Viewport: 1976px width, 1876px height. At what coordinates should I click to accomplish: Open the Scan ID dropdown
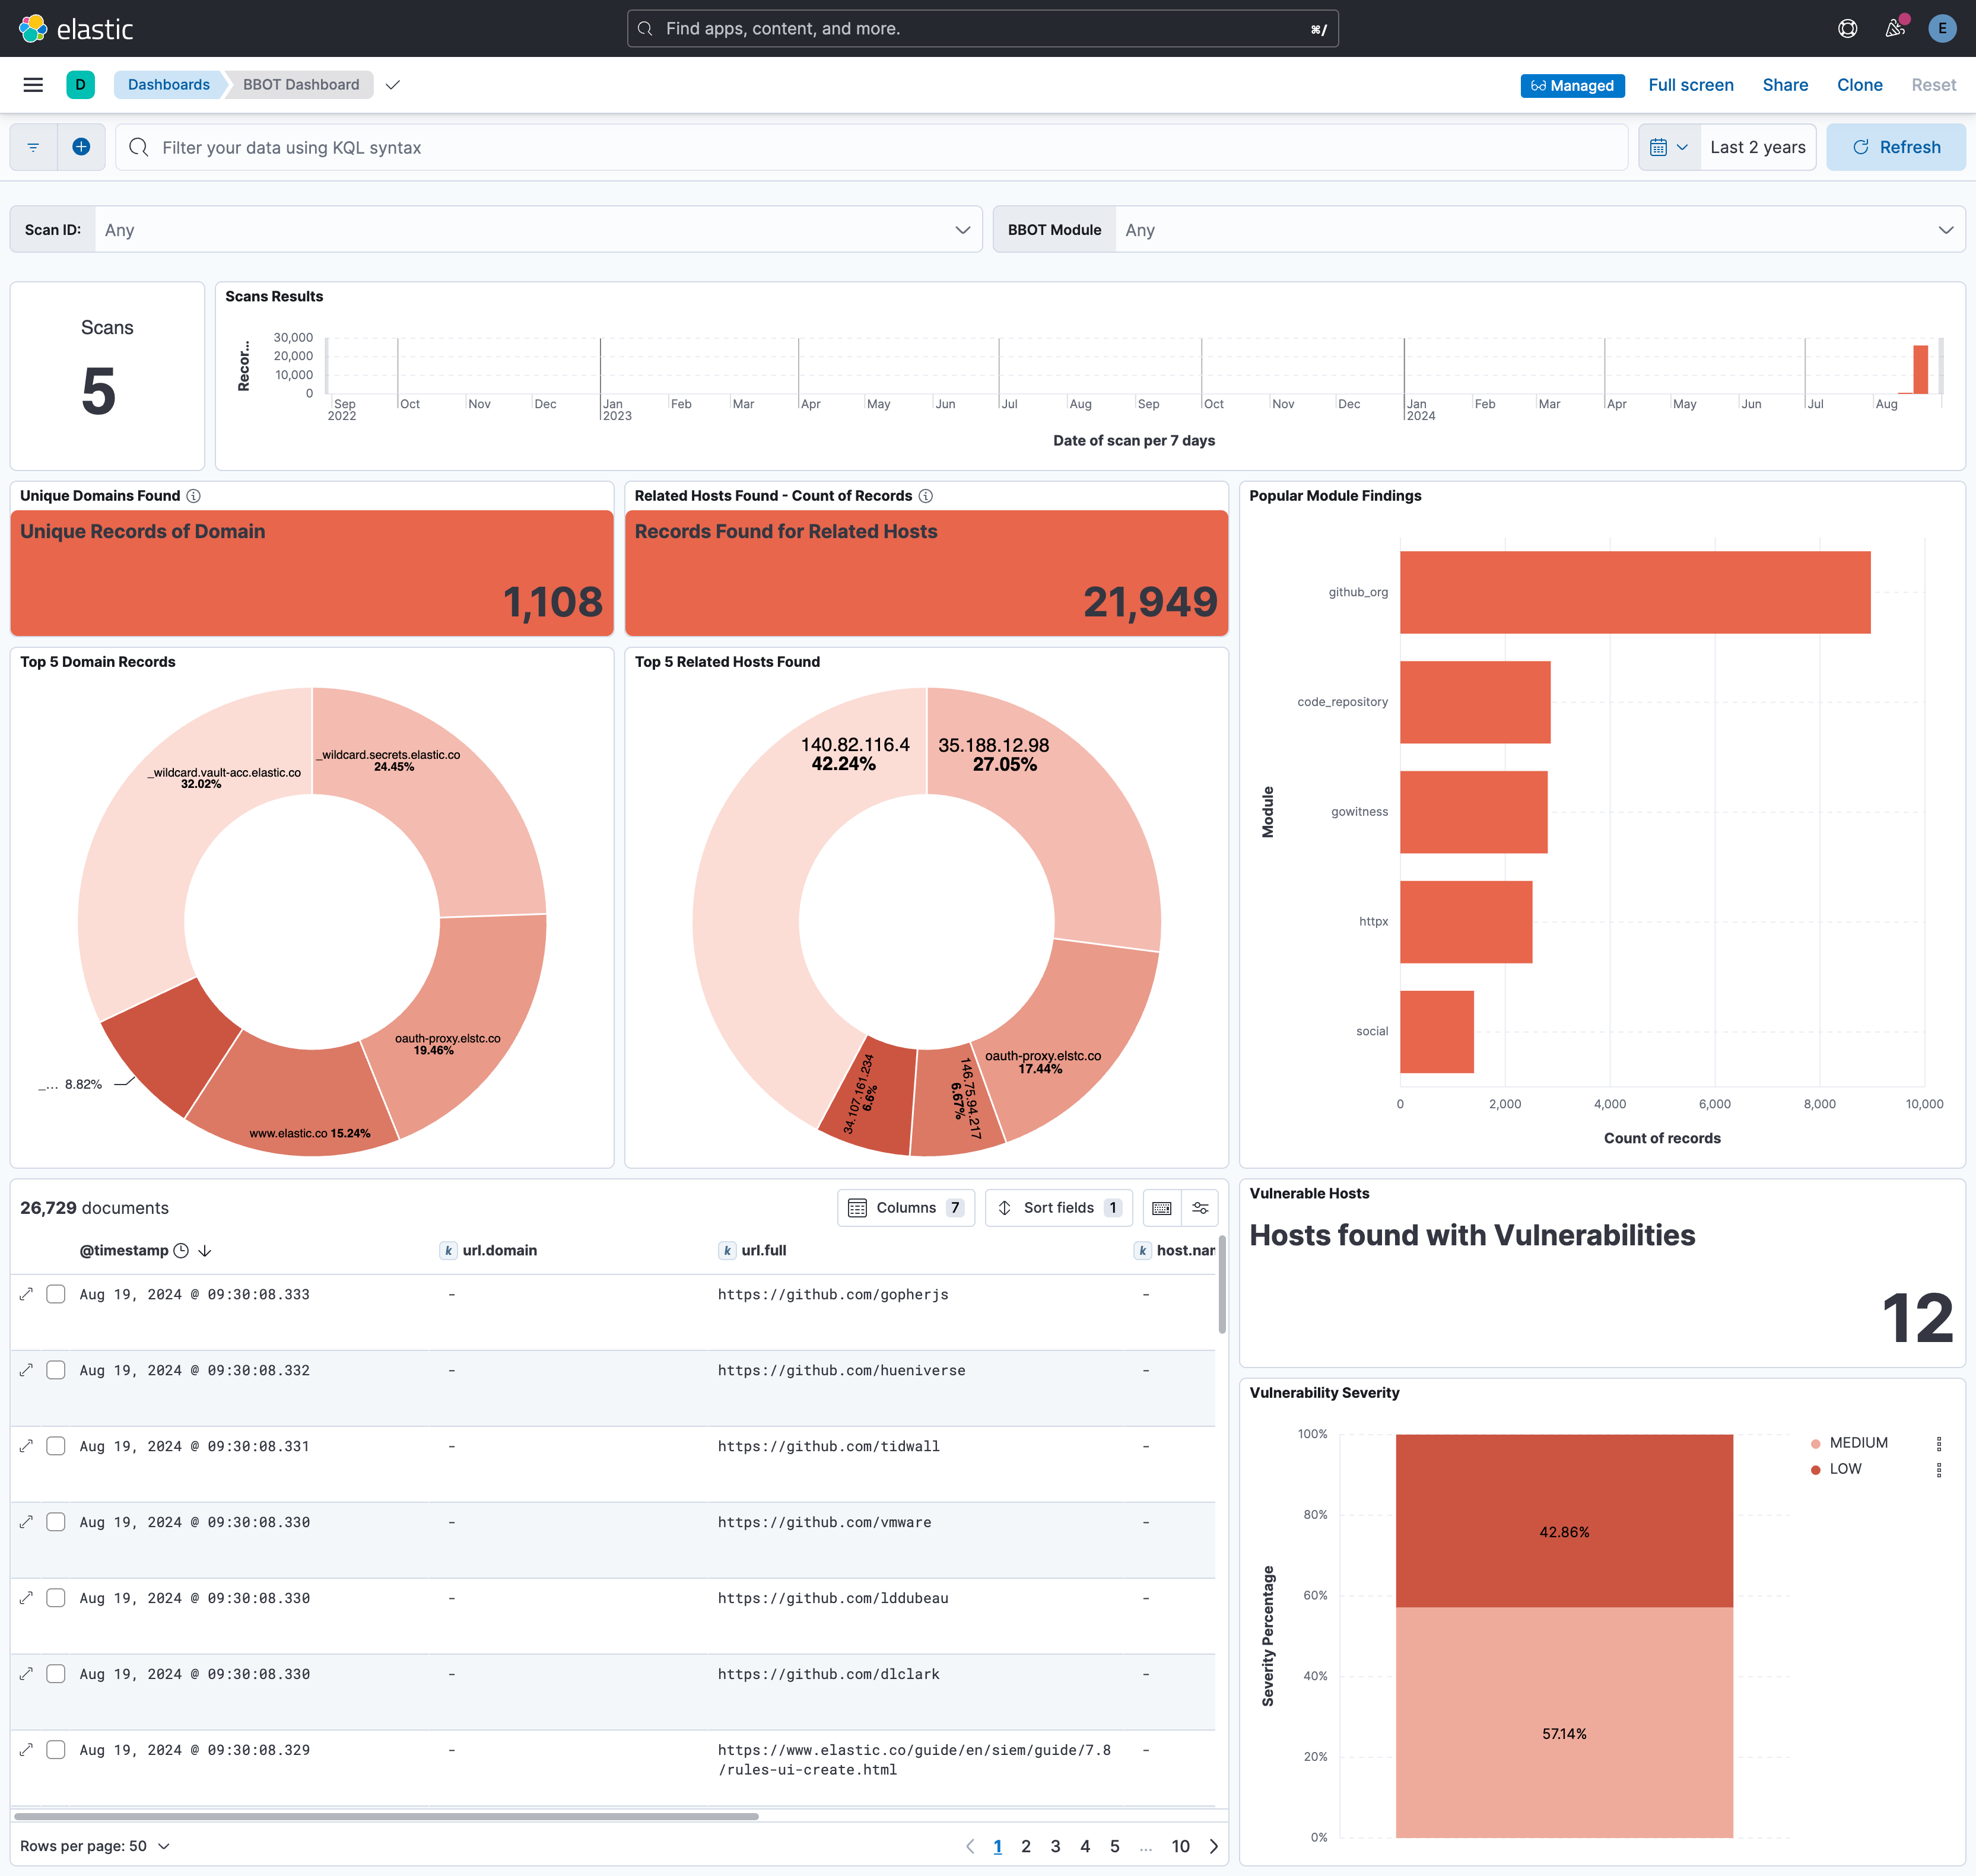point(538,230)
